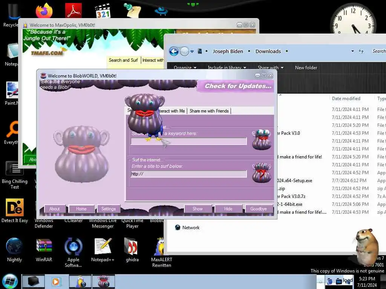386x289 pixels.
Task: Open the WinRAR desktop icon
Action: [44, 250]
